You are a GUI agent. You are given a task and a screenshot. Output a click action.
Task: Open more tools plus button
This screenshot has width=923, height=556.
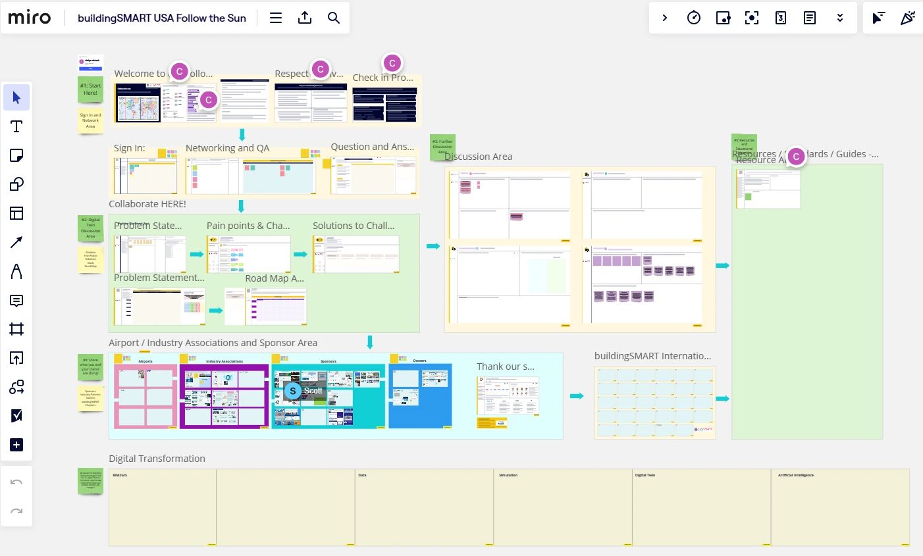(x=16, y=445)
